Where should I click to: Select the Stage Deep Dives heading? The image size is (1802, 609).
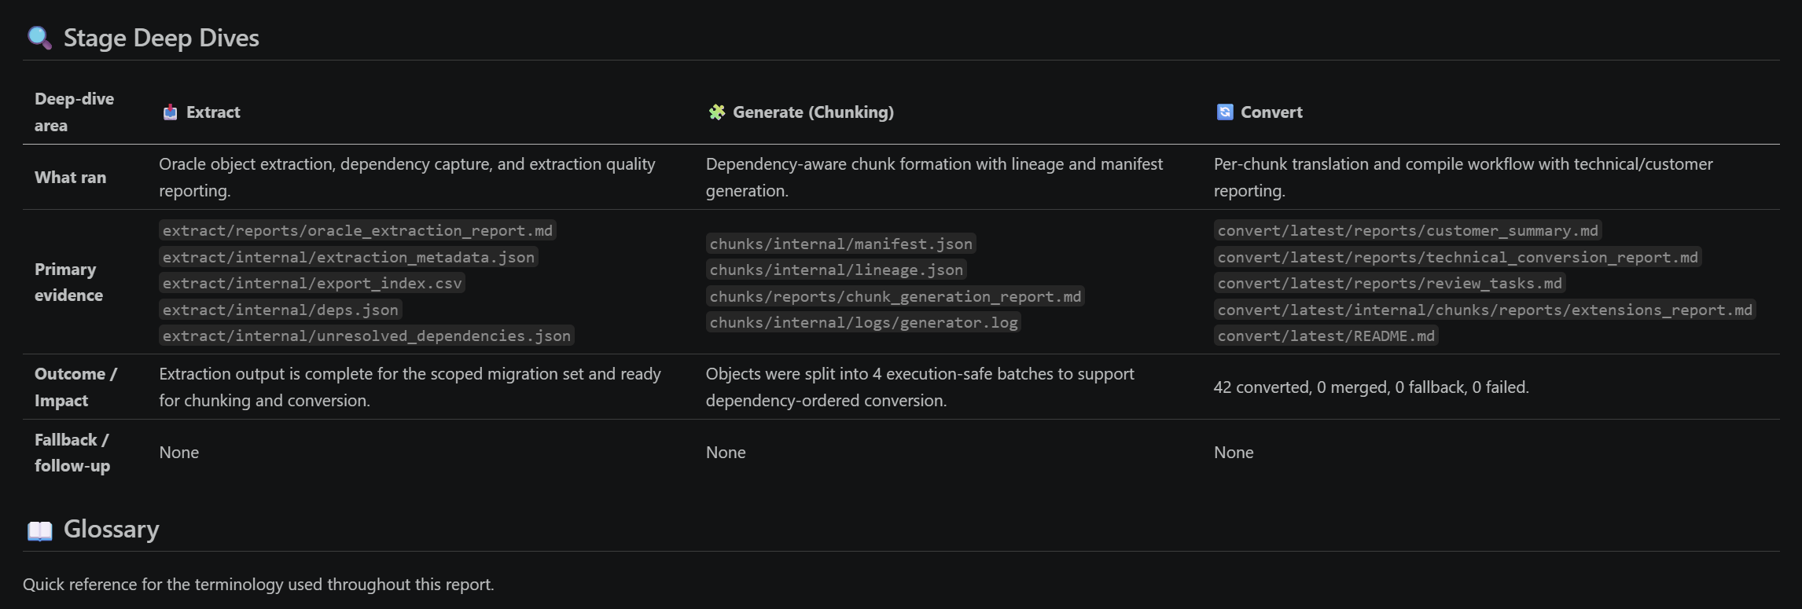tap(161, 38)
